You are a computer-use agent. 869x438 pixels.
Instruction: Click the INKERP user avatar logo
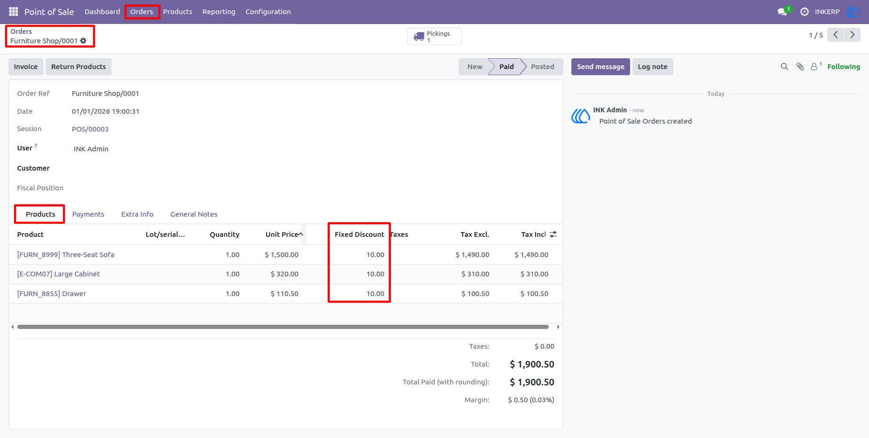853,12
